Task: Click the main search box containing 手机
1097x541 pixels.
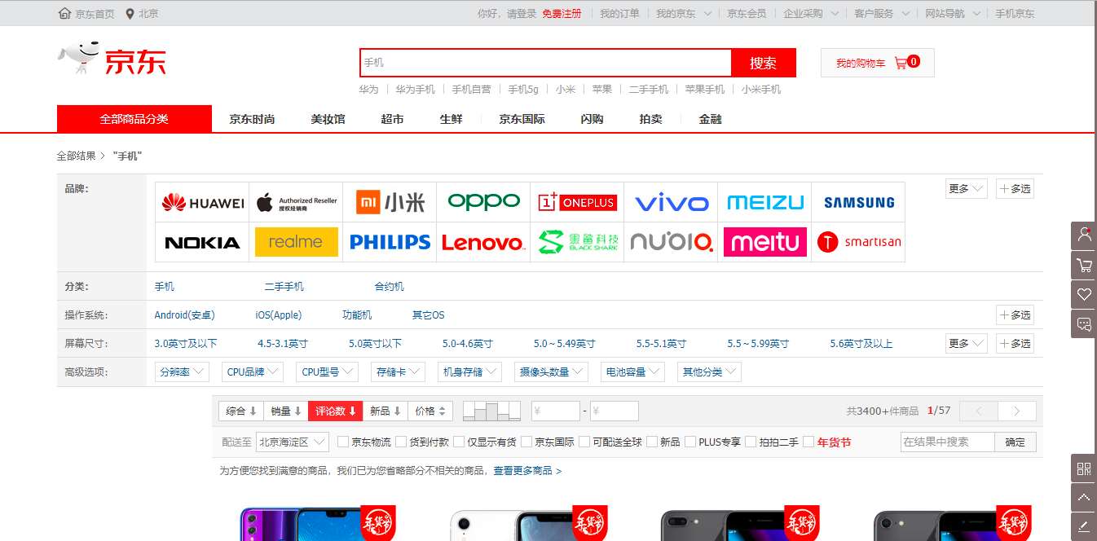Action: click(x=546, y=63)
